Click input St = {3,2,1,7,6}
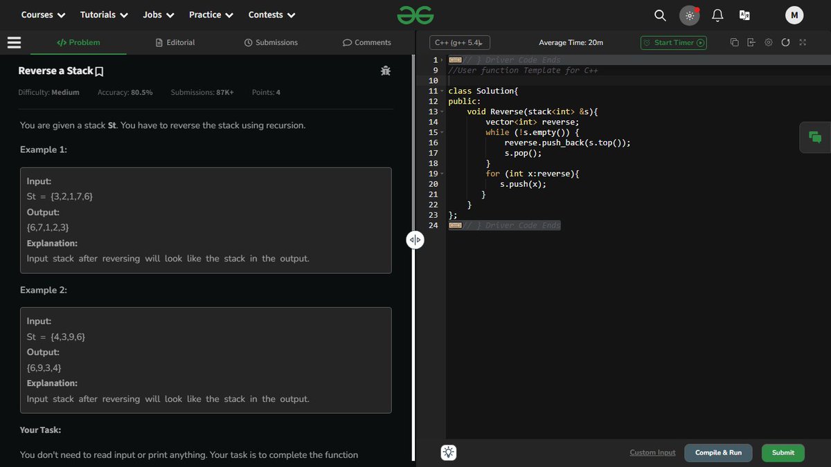 point(60,197)
